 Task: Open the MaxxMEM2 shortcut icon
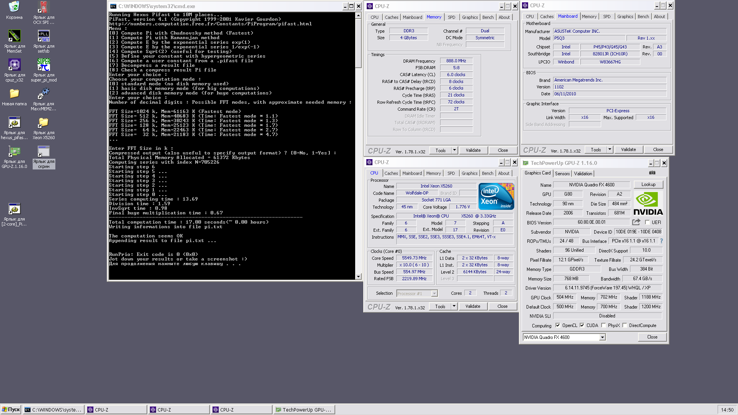pos(43,93)
